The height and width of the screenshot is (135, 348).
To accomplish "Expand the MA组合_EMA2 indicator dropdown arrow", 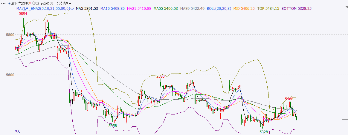I will point(72,9).
